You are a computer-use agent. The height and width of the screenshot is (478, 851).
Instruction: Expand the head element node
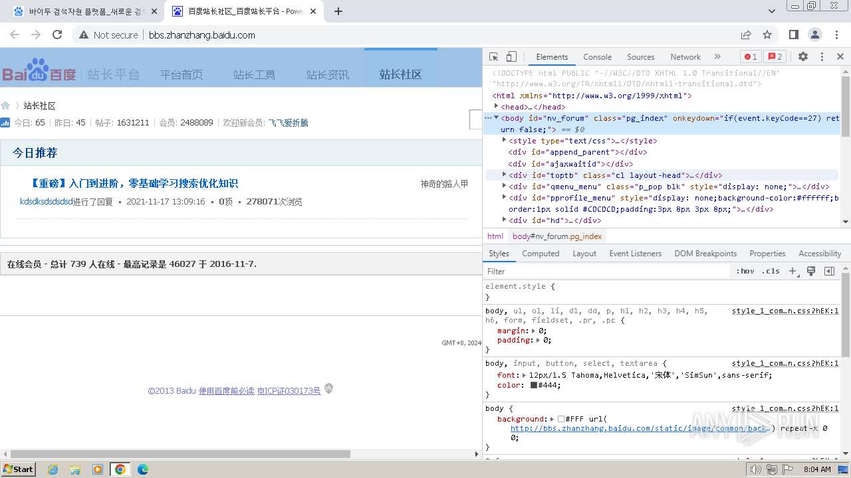pos(496,106)
